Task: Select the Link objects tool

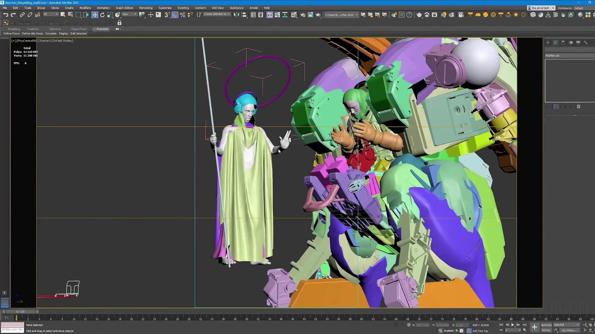Action: point(22,15)
